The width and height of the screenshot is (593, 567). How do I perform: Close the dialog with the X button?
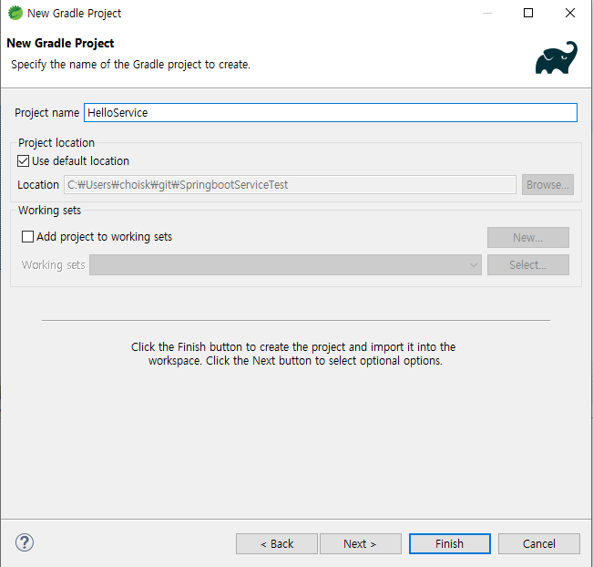pyautogui.click(x=570, y=14)
